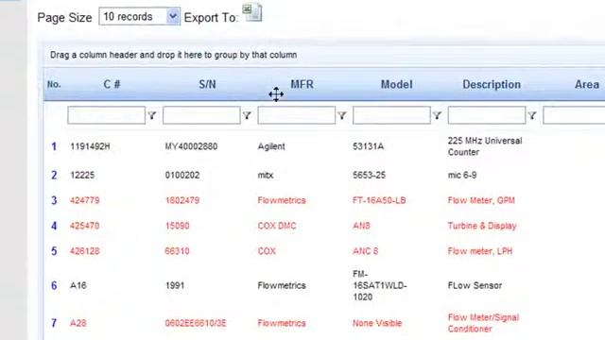Screen dimensions: 605x340
Task: Select serial number 15090
Action: point(177,226)
